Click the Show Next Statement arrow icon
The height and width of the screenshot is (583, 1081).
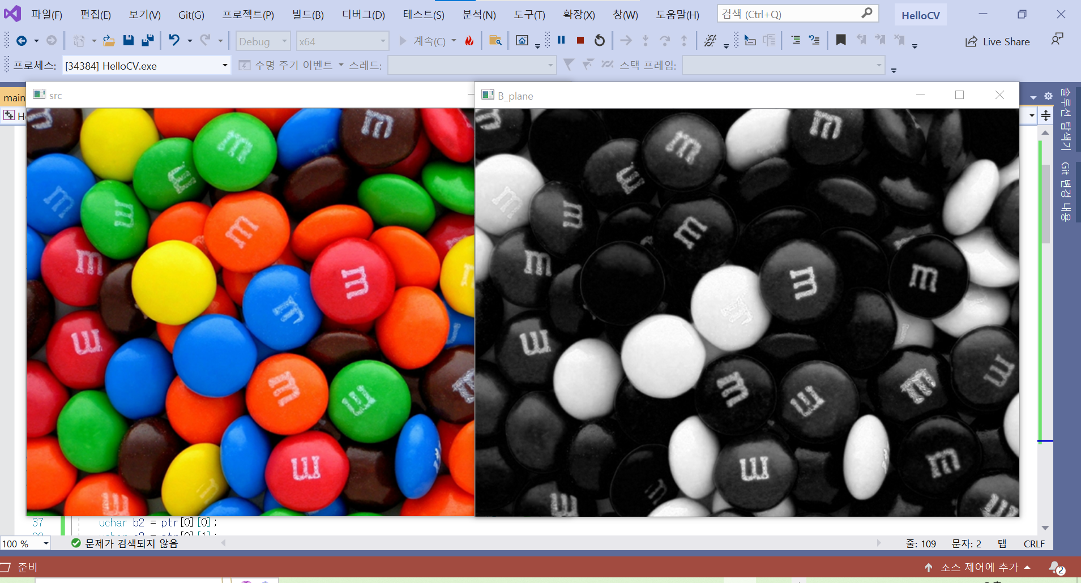626,40
